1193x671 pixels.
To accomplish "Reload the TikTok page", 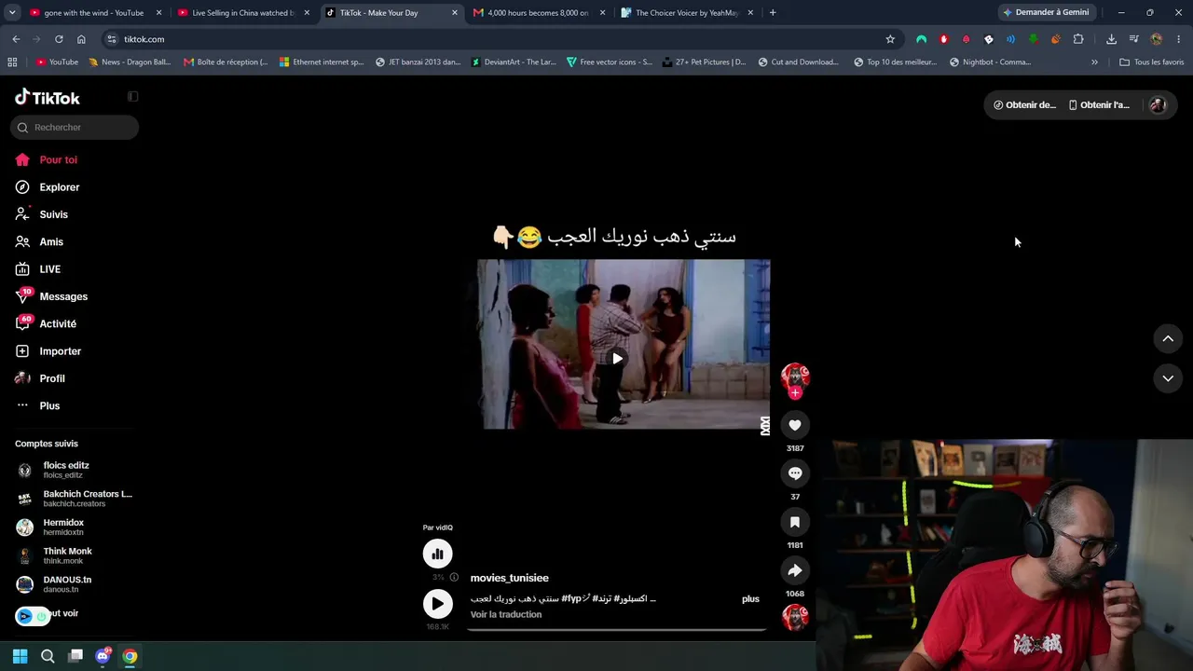I will [x=59, y=39].
